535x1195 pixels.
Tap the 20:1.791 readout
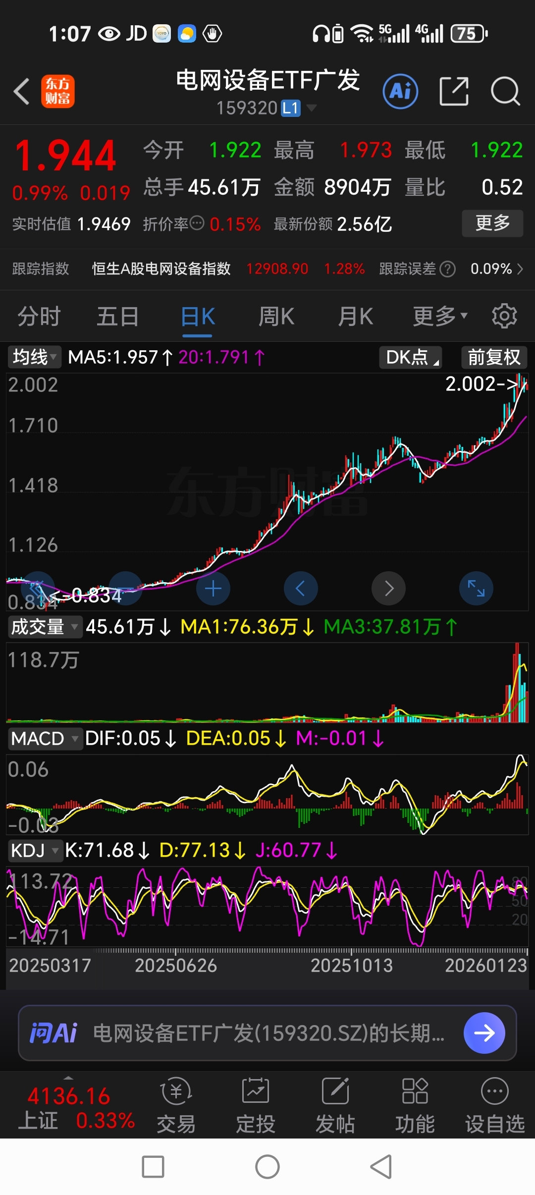[x=222, y=357]
